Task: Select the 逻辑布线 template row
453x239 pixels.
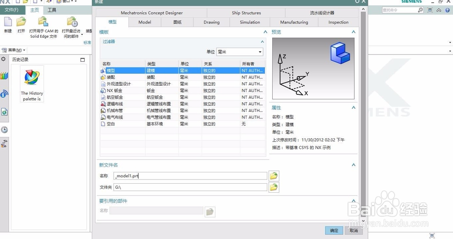Action: click(182, 103)
